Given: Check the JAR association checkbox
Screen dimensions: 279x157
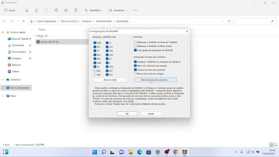Looking at the screenshot, I should [95, 75].
